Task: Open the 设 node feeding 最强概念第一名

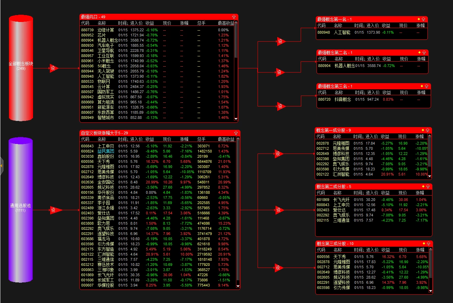Action: pos(281,41)
